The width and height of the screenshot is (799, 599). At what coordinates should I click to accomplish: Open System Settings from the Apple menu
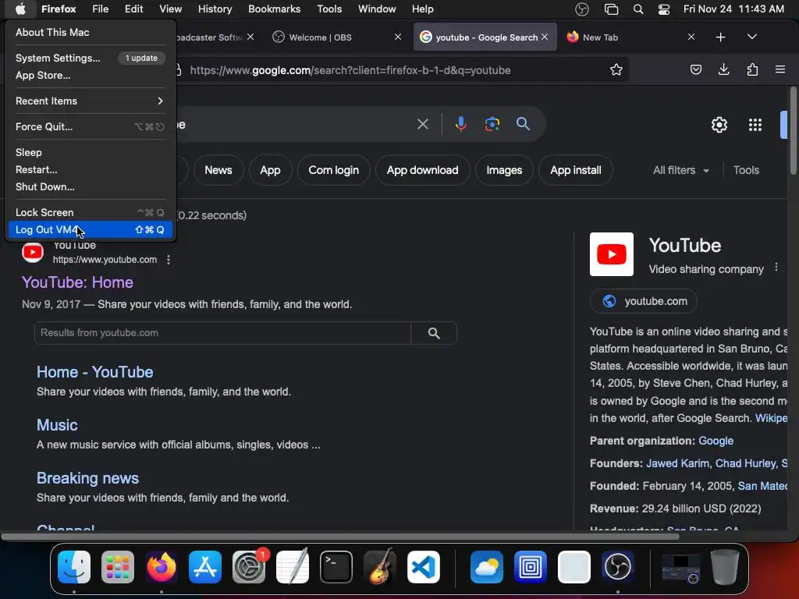(91, 58)
